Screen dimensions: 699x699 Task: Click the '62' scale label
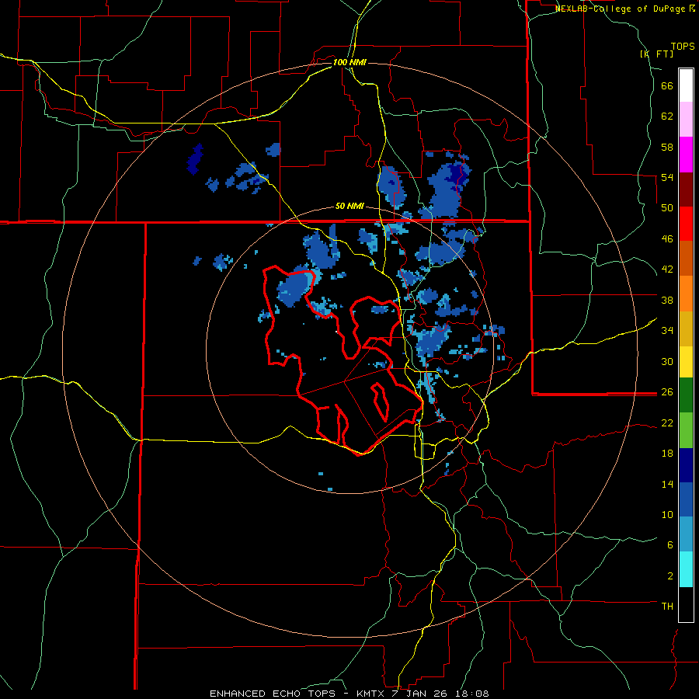[x=667, y=116]
